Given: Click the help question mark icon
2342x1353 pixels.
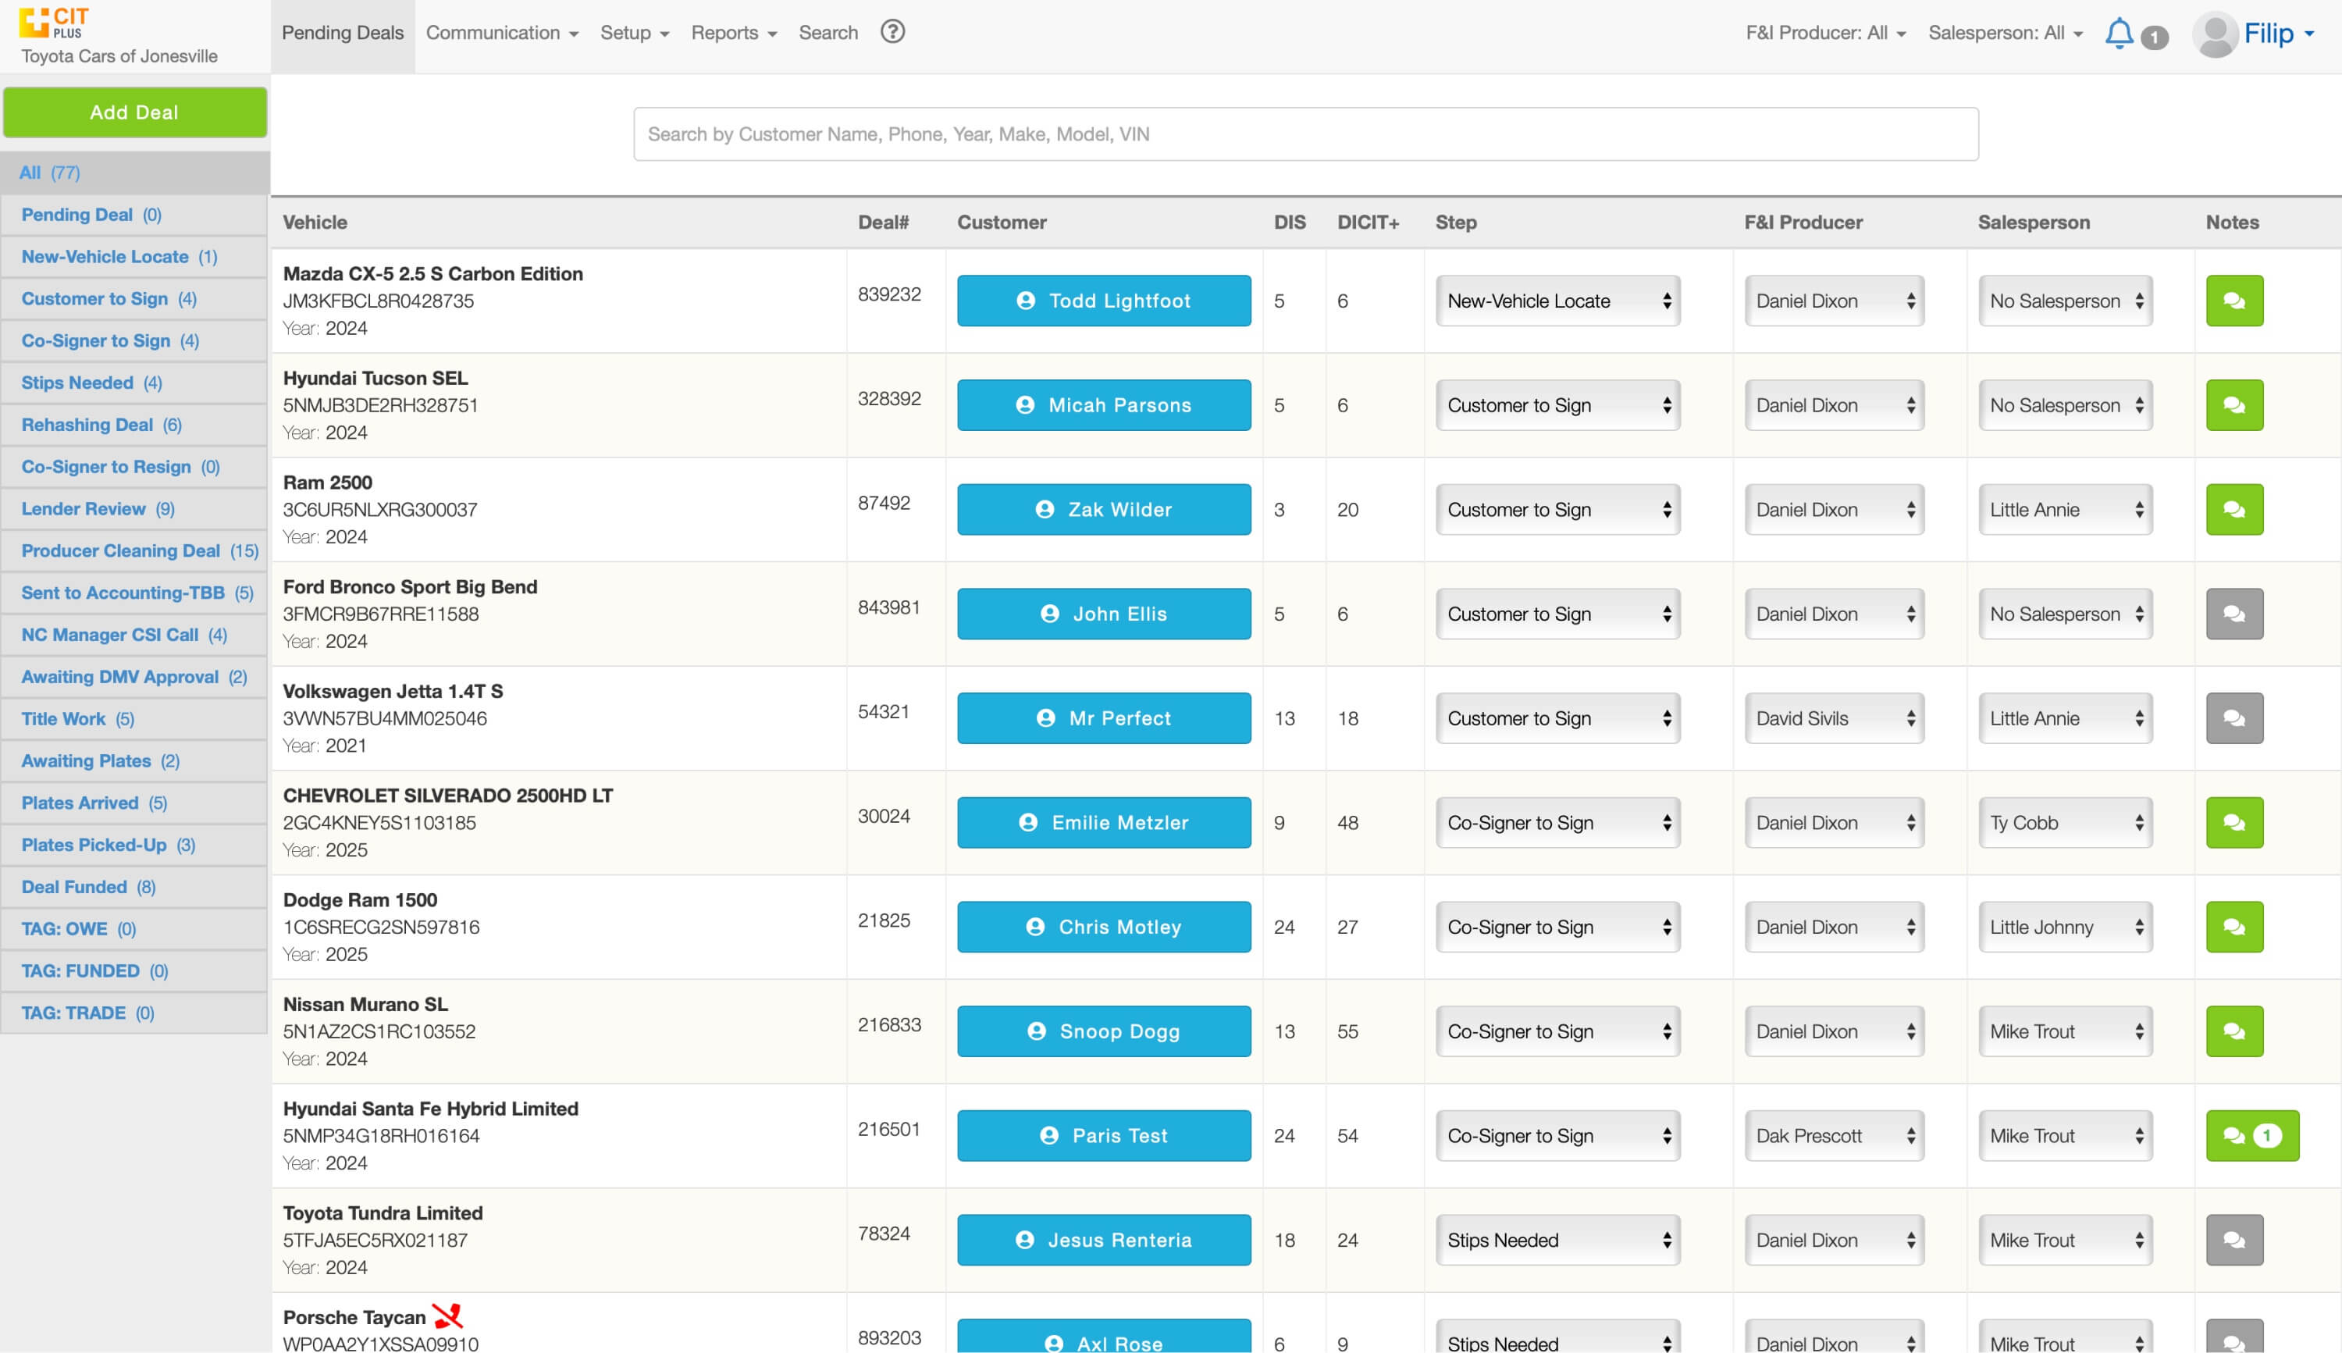Looking at the screenshot, I should (x=892, y=33).
